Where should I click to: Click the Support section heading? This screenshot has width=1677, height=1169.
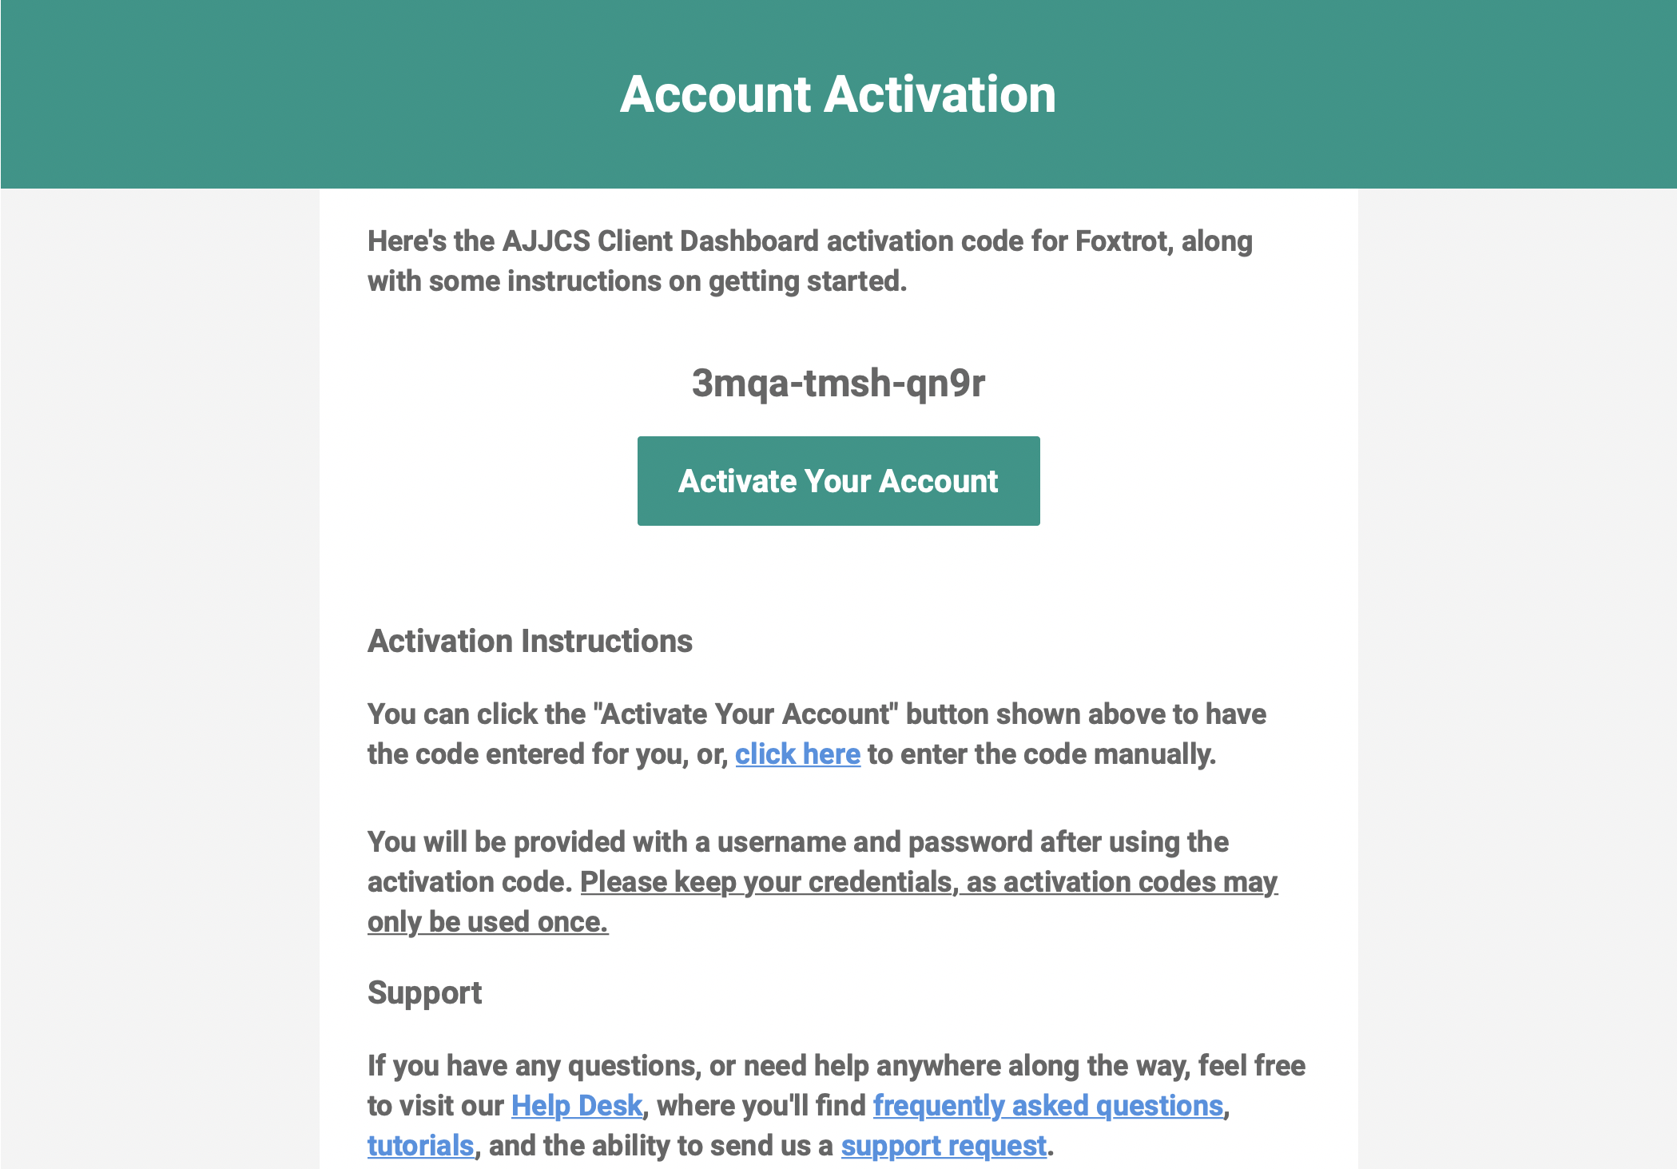[x=424, y=993]
